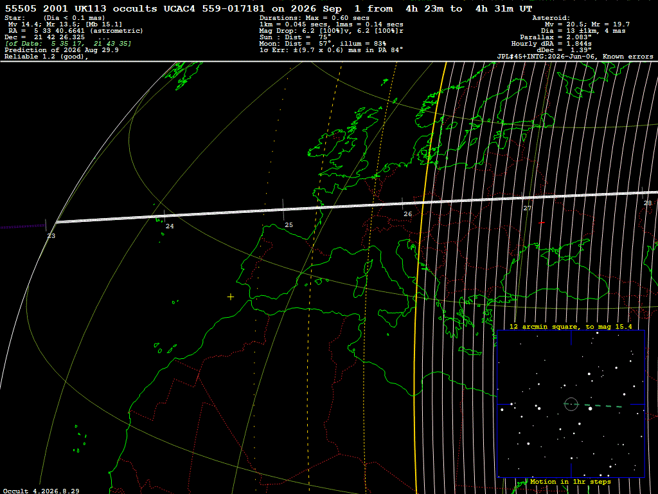This screenshot has height=494, width=658.
Task: Click minute marker 28 at the path's right end
Action: pyautogui.click(x=648, y=203)
